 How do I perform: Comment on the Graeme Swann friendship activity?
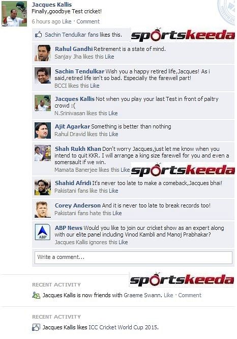point(190,295)
